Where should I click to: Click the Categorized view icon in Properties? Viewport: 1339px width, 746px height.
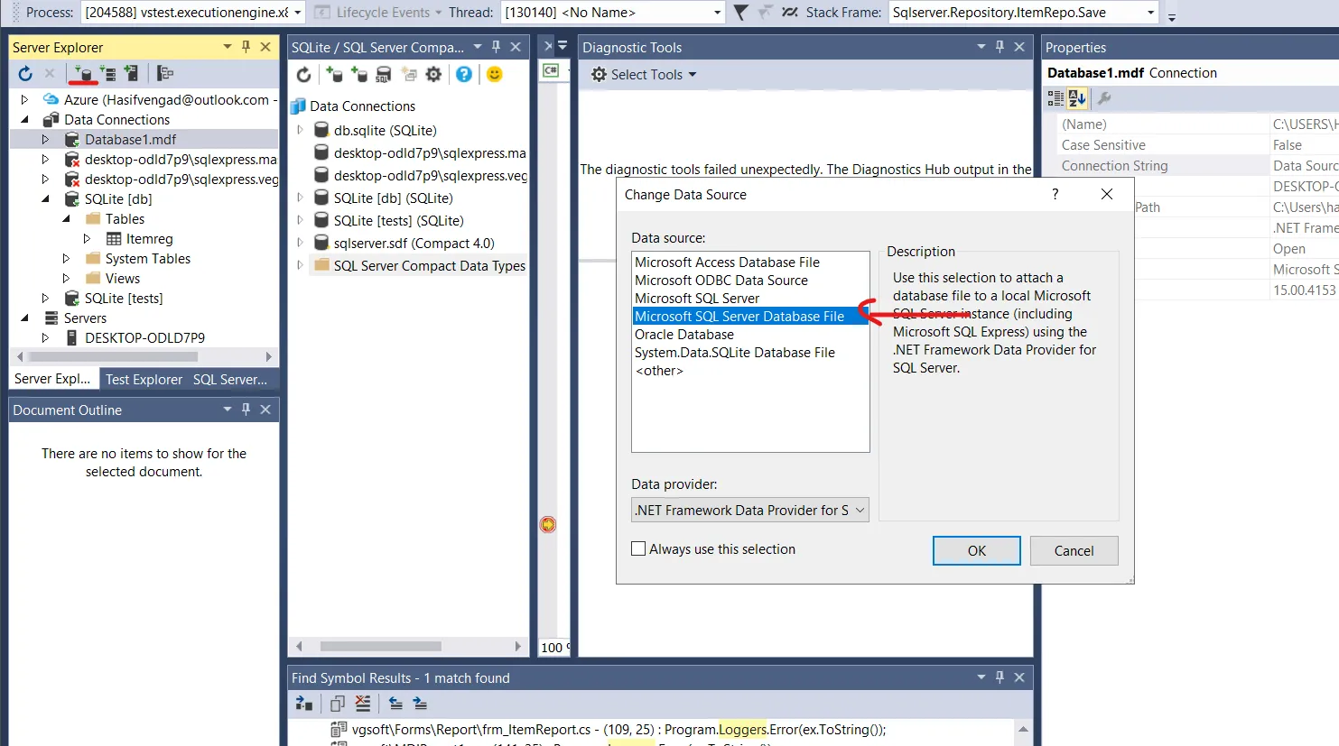1055,98
